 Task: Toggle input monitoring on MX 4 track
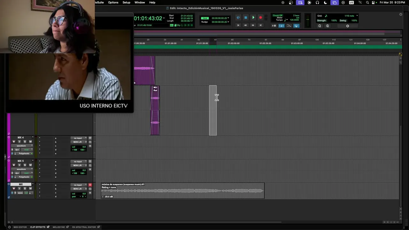19,142
